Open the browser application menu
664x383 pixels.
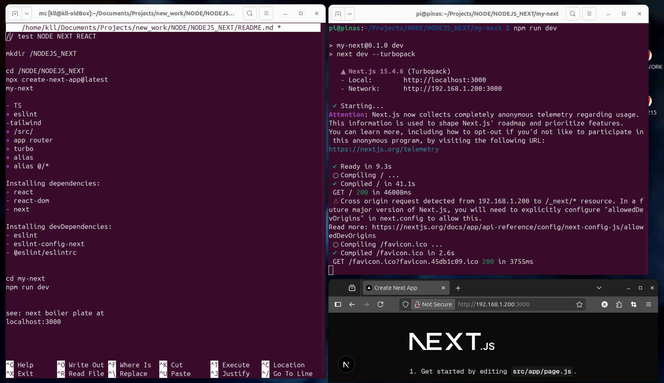(x=649, y=304)
